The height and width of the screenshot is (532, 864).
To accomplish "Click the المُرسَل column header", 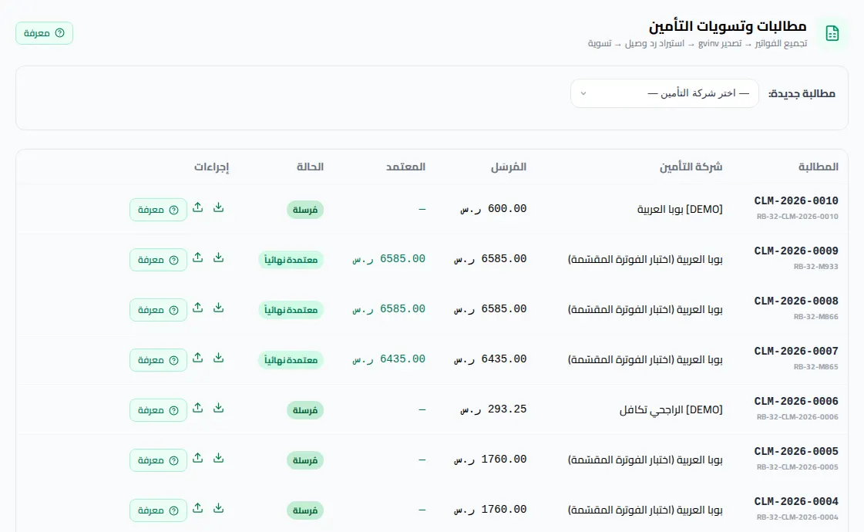I will [509, 167].
